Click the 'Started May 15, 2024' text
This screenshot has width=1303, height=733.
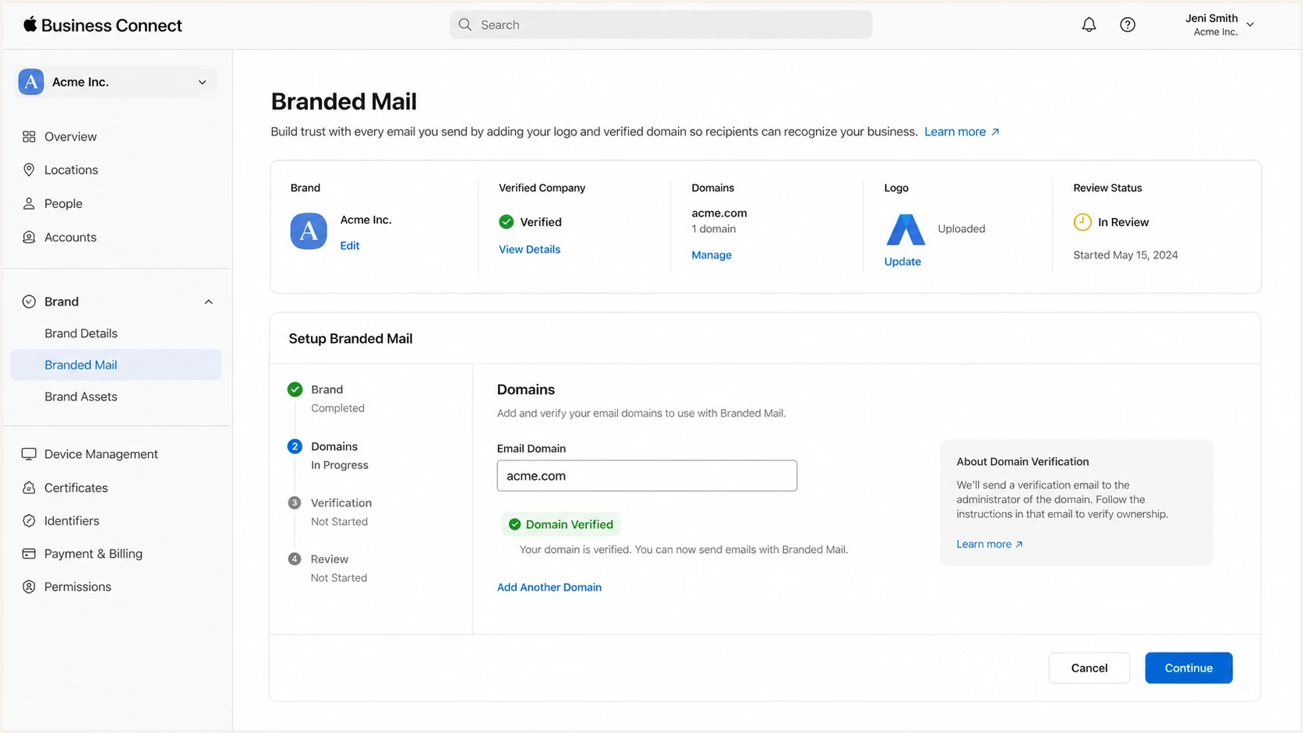tap(1125, 255)
